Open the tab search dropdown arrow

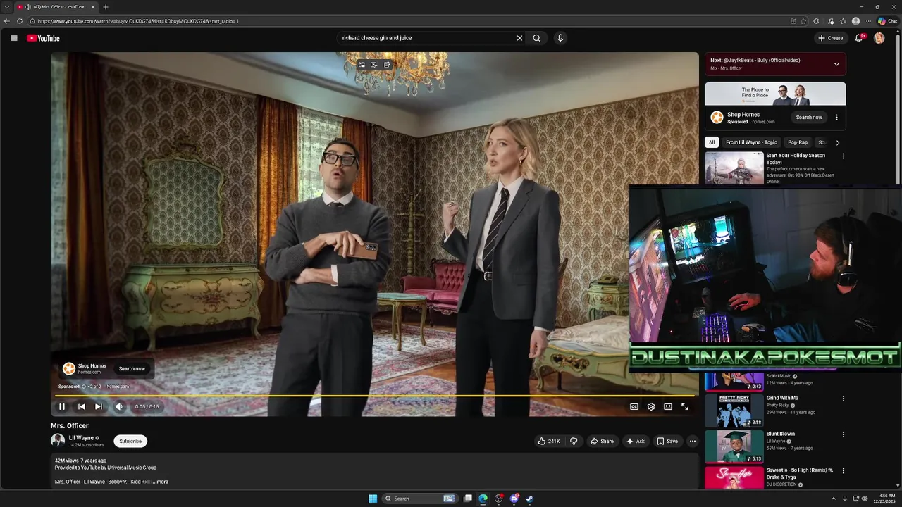pos(6,7)
